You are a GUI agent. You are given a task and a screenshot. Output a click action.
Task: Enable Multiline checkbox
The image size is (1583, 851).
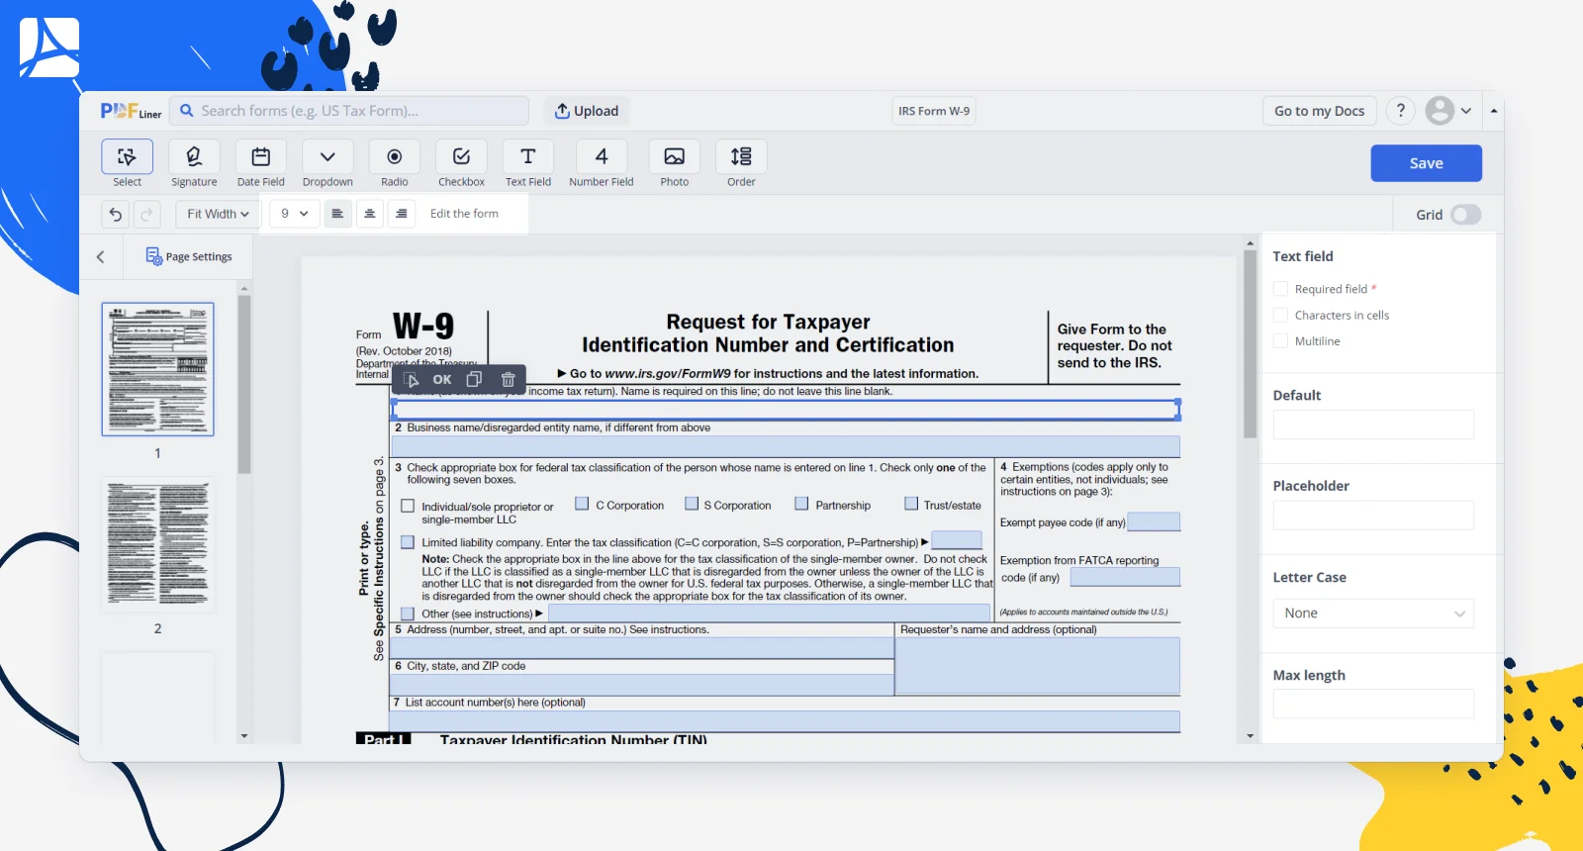1280,341
